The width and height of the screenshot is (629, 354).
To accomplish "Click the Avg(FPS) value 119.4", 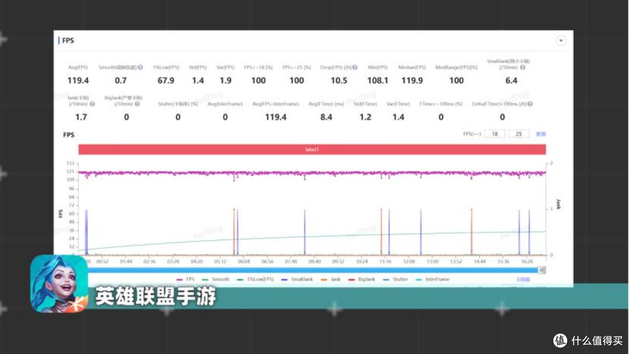I will pyautogui.click(x=78, y=80).
